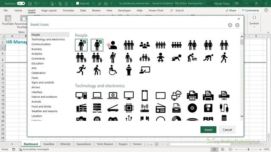Open the Separations sheet tab
The image size is (271, 152).
(x=84, y=144)
